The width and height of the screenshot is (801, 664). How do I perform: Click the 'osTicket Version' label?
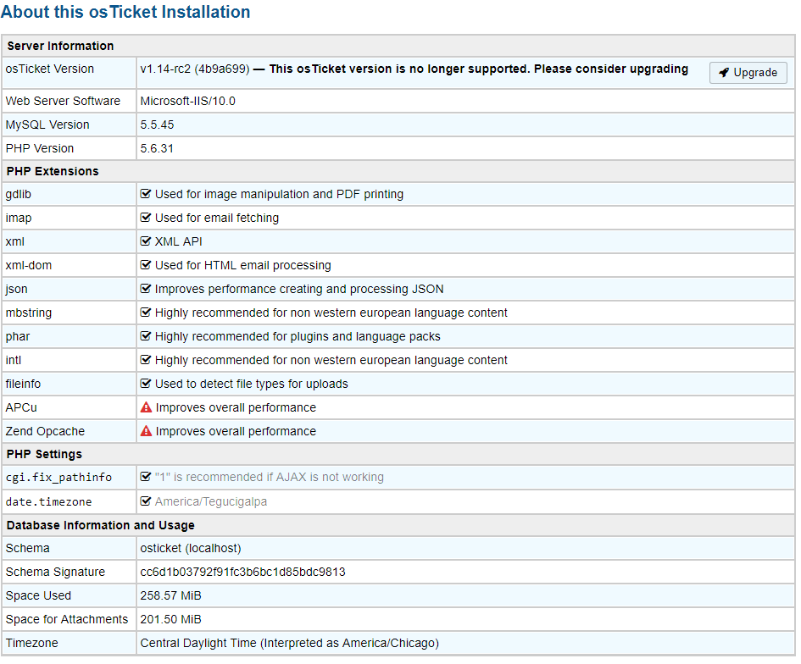pyautogui.click(x=49, y=69)
